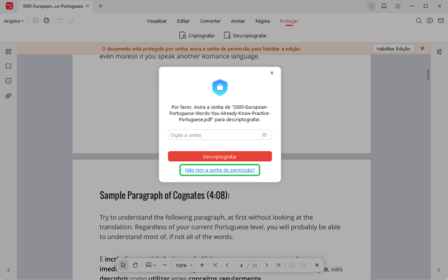This screenshot has width=448, height=280.
Task: Click the Save icon in the toolbar
Action: pyautogui.click(x=35, y=21)
